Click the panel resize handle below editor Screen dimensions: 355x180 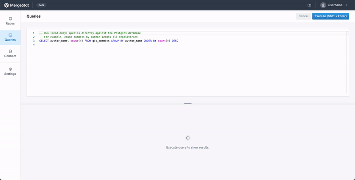click(x=188, y=103)
